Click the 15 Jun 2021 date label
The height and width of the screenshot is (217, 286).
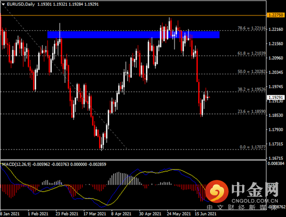tap(205, 214)
